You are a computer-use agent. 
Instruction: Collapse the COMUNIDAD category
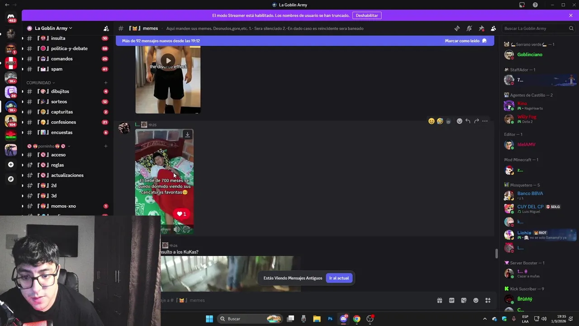coord(40,83)
